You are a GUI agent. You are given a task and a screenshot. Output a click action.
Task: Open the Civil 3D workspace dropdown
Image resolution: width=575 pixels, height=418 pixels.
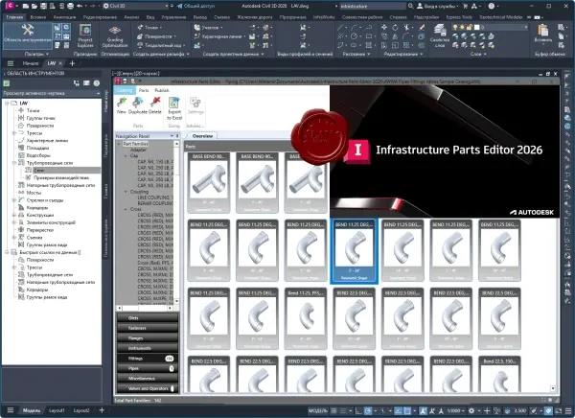(x=136, y=6)
